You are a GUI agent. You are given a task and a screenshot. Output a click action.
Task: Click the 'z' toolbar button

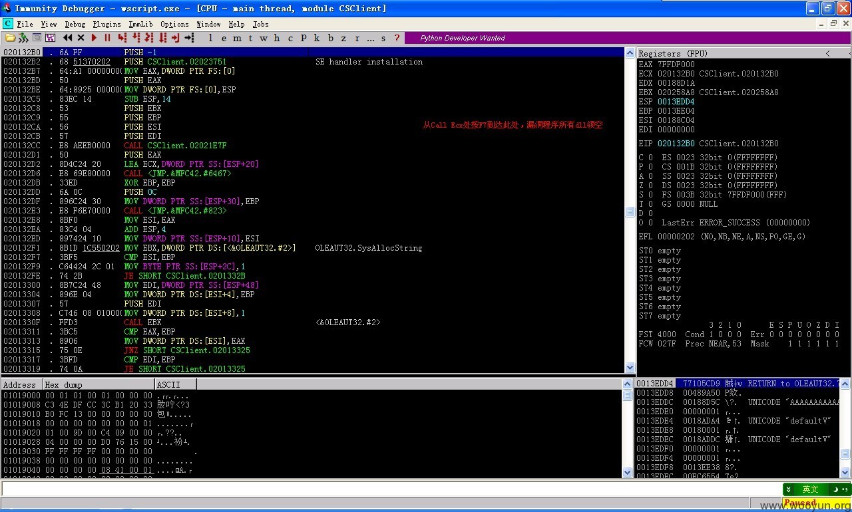tap(343, 38)
